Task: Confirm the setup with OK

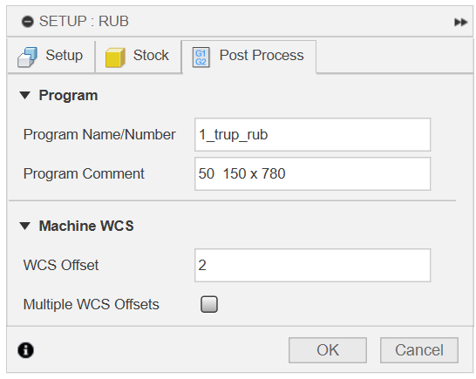Action: point(328,350)
